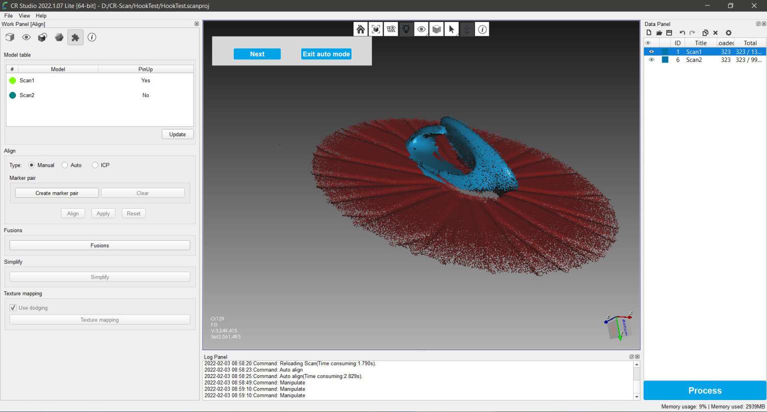
Task: Select the cursor arrow pick tool icon
Action: point(451,29)
